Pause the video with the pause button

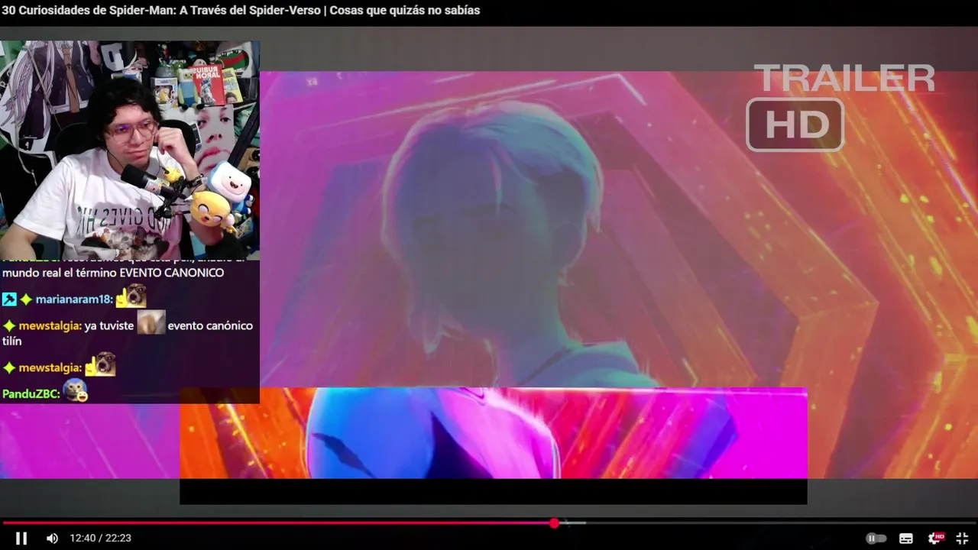[x=21, y=538]
